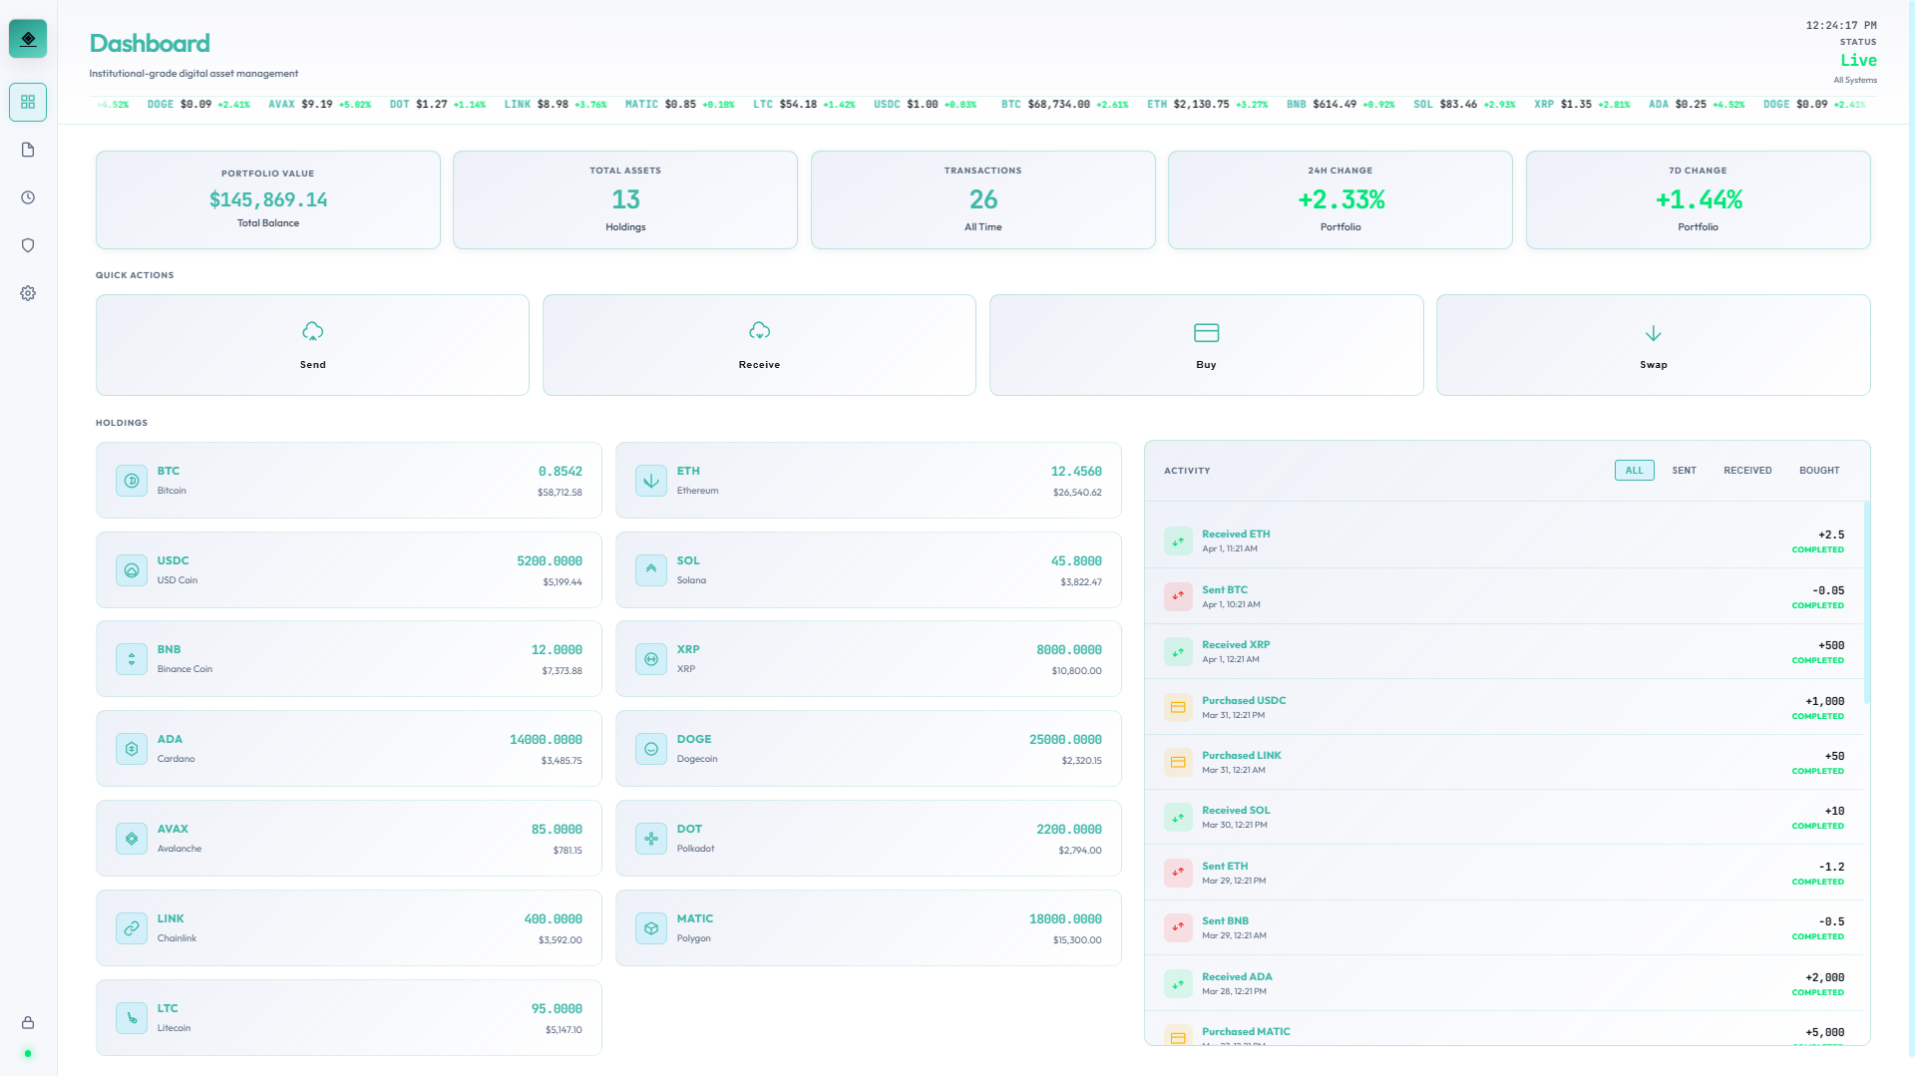Click the Live status indicator

tap(1858, 60)
